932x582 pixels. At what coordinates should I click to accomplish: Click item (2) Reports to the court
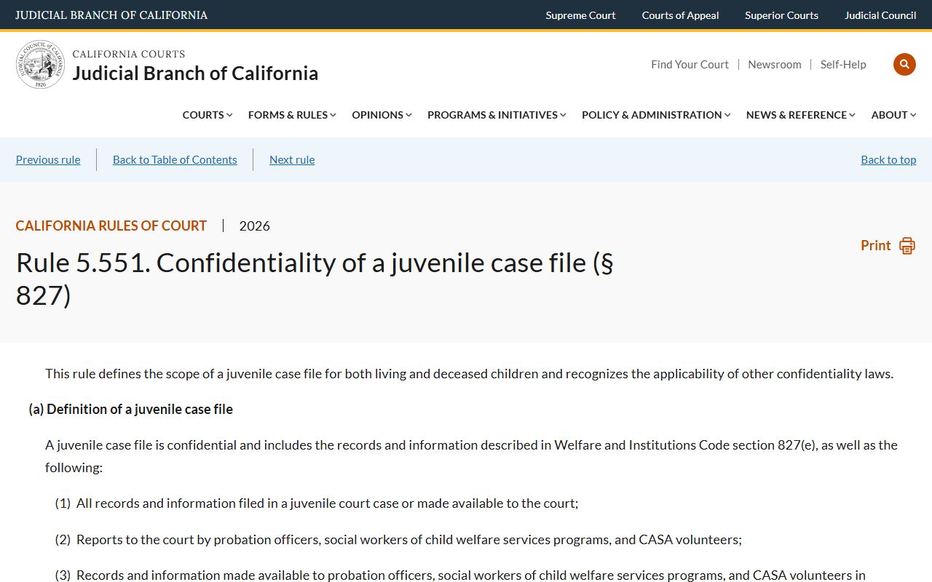click(x=398, y=540)
